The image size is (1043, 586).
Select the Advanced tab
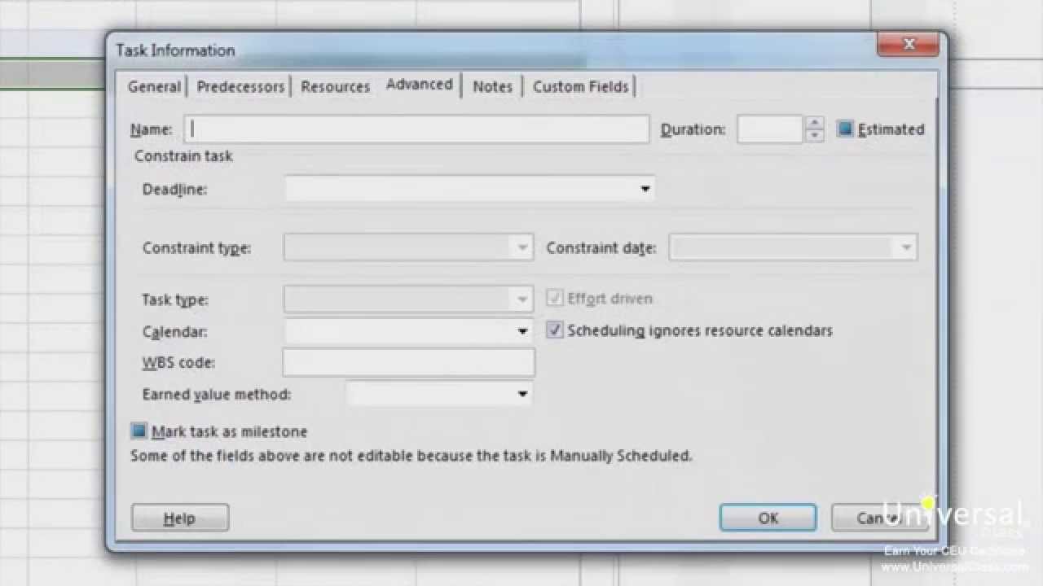click(419, 85)
